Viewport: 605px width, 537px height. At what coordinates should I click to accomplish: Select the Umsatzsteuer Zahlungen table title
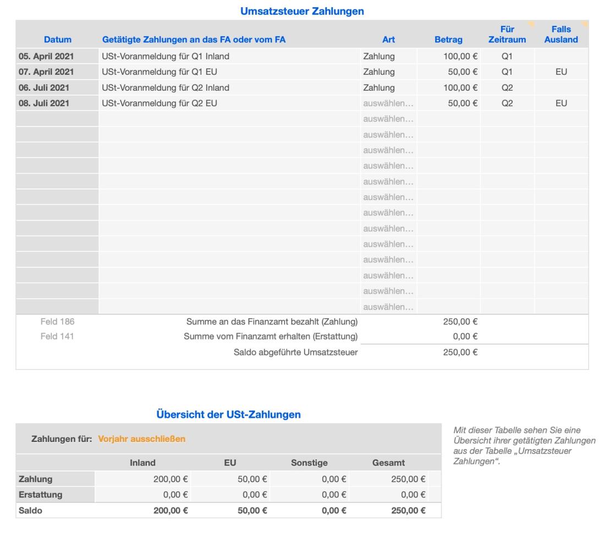coord(302,11)
